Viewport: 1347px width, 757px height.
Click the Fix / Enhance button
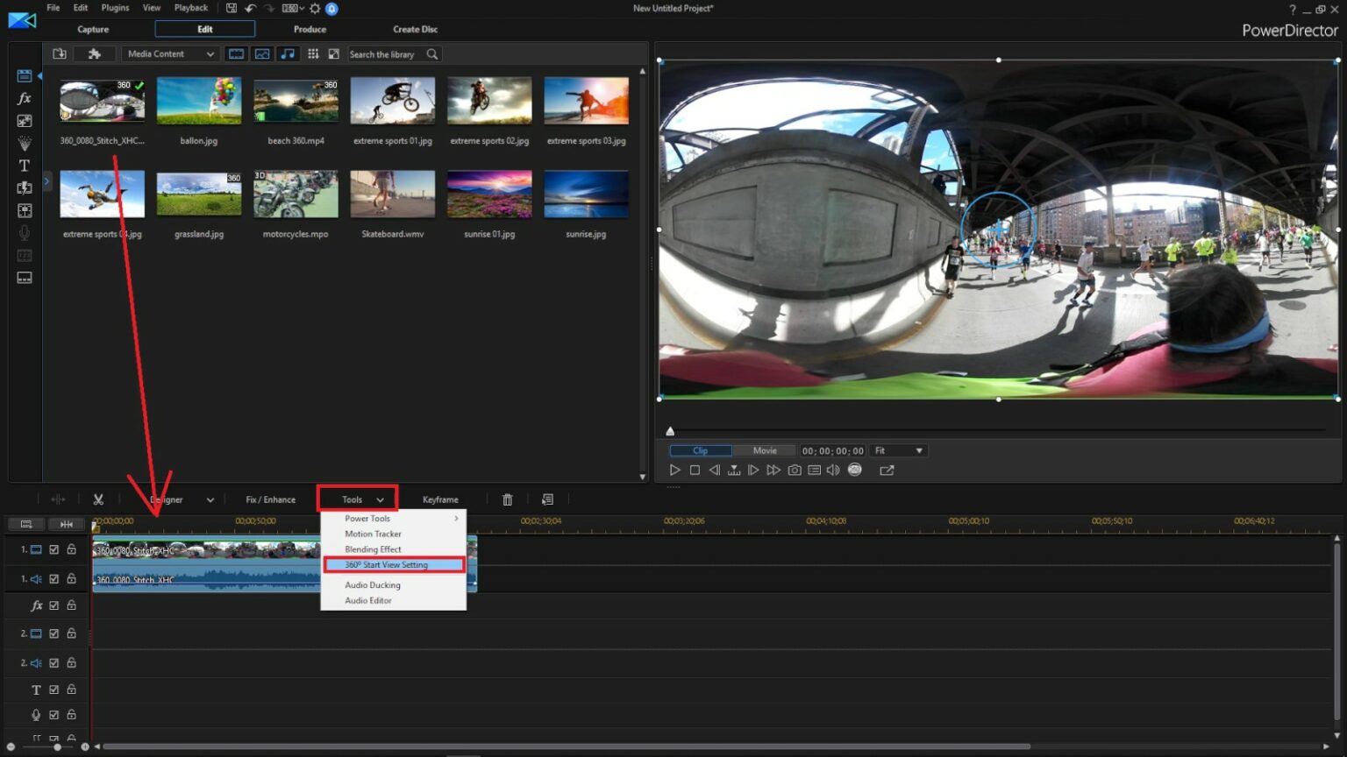pyautogui.click(x=270, y=499)
